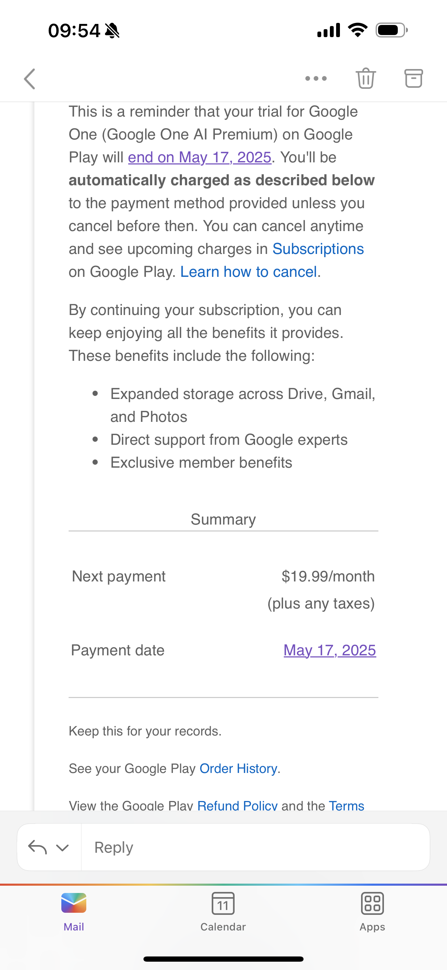Tap the silent mode bell icon in status bar
Image resolution: width=447 pixels, height=970 pixels.
point(112,31)
